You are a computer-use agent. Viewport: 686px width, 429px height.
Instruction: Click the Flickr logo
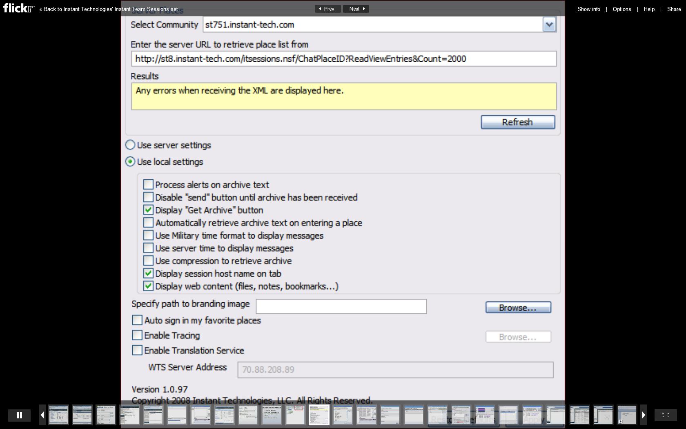click(x=19, y=8)
